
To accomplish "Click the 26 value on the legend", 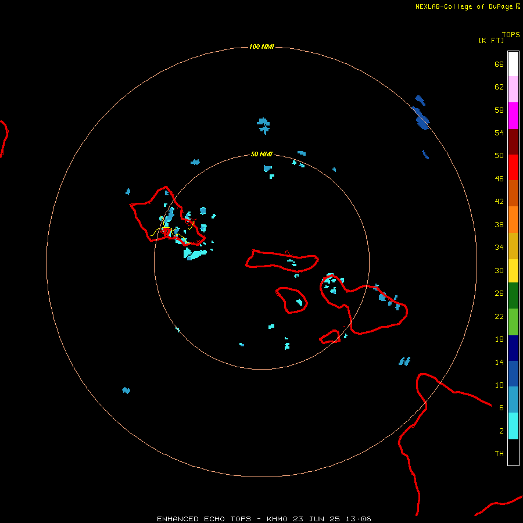I will [x=499, y=293].
